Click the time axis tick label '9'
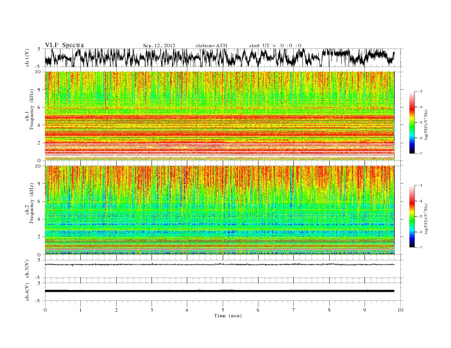 (x=364, y=310)
